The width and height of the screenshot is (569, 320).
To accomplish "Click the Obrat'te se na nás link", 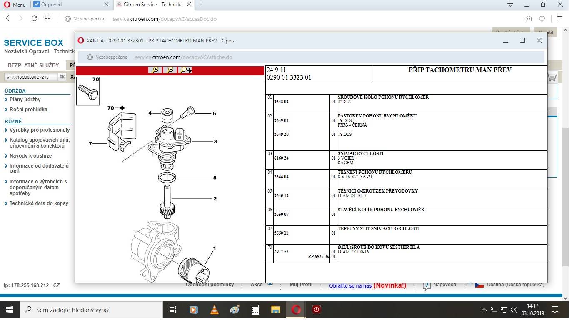I will [350, 285].
